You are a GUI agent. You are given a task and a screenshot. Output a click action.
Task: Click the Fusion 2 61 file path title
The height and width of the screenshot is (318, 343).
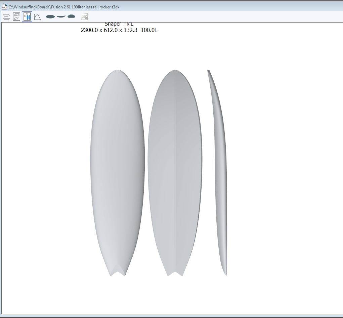[x=64, y=7]
